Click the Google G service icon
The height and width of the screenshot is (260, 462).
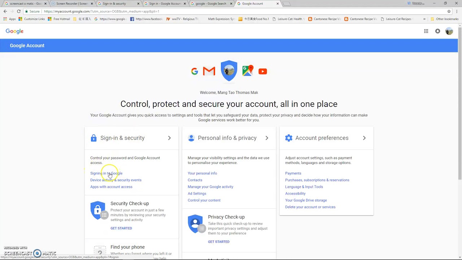(195, 71)
